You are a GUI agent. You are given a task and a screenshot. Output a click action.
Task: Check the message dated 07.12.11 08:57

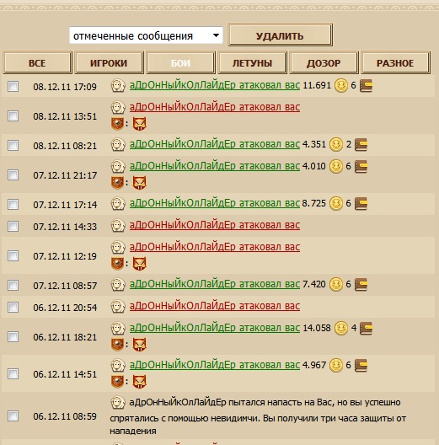pos(13,285)
